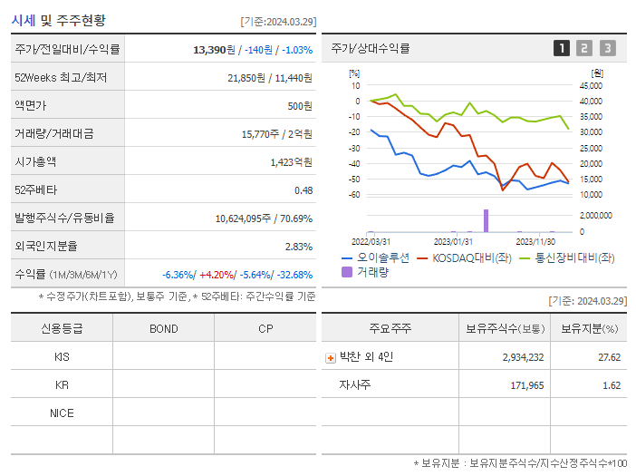Click the 2022/03/31 chart axis label
Screen dimensions: 636x476
(371, 242)
